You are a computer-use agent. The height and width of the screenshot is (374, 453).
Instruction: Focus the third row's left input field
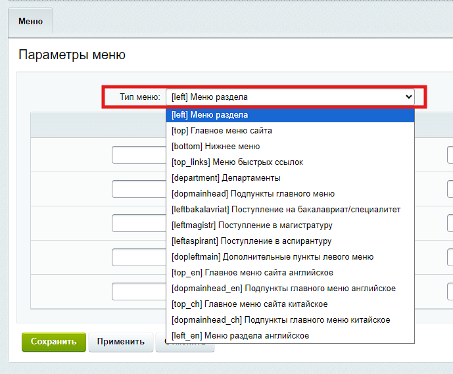click(139, 223)
